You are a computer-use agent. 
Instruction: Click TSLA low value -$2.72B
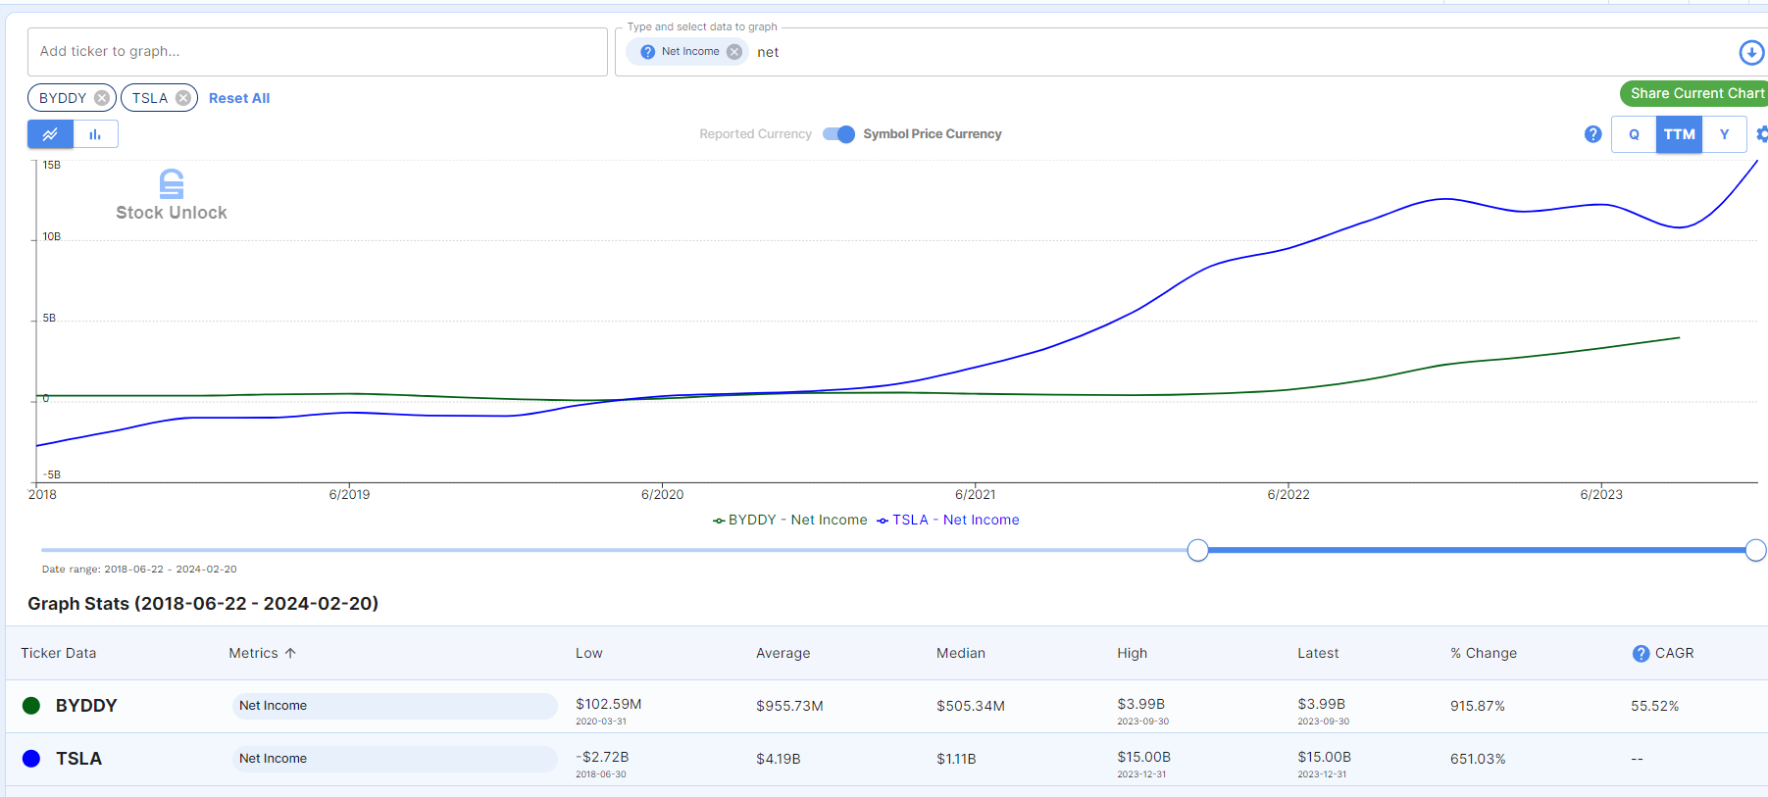(602, 757)
